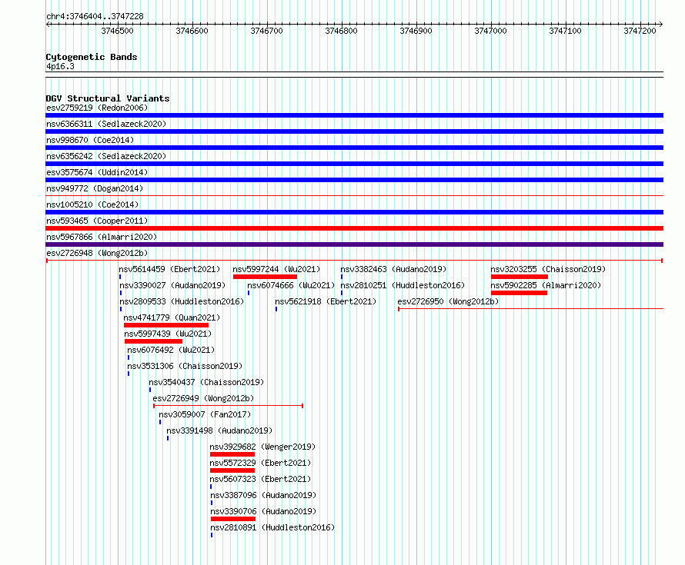Click ruler tick labeled 3747000
The height and width of the screenshot is (565, 685).
[490, 31]
